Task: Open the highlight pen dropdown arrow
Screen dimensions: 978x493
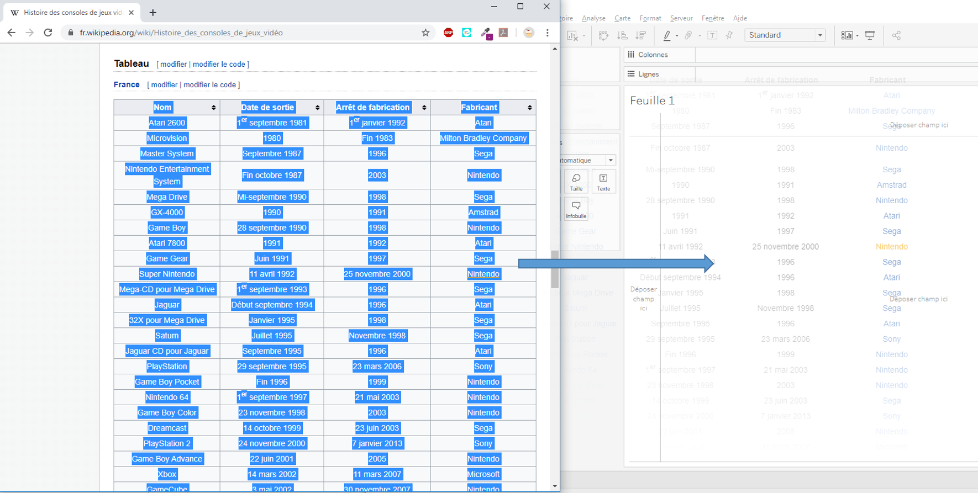Action: pos(677,36)
